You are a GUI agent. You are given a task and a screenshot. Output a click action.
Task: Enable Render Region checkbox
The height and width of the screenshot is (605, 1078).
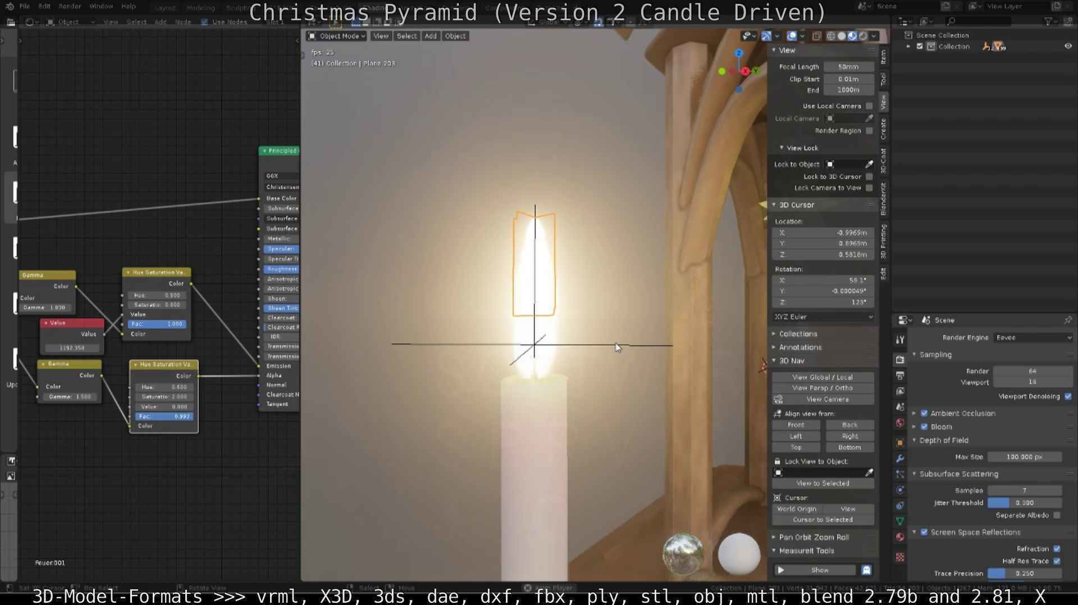pos(869,131)
